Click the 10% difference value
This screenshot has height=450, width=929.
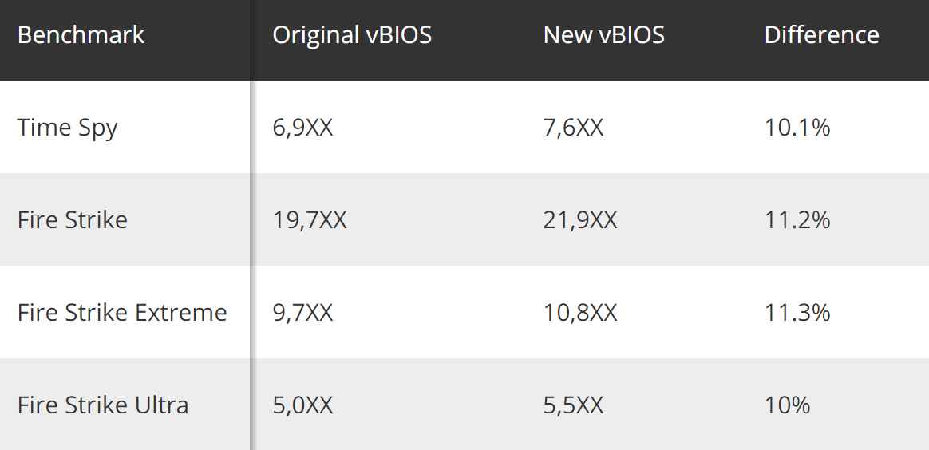(787, 405)
